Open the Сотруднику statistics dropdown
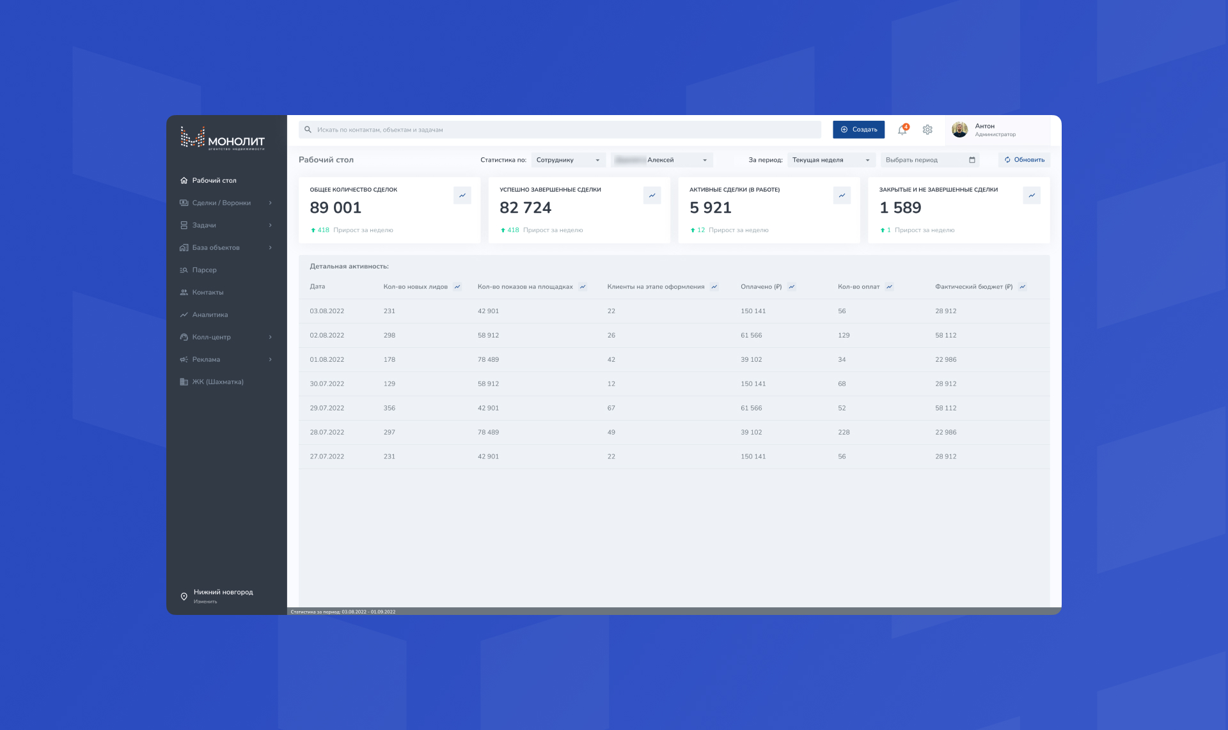The image size is (1228, 730). [568, 160]
